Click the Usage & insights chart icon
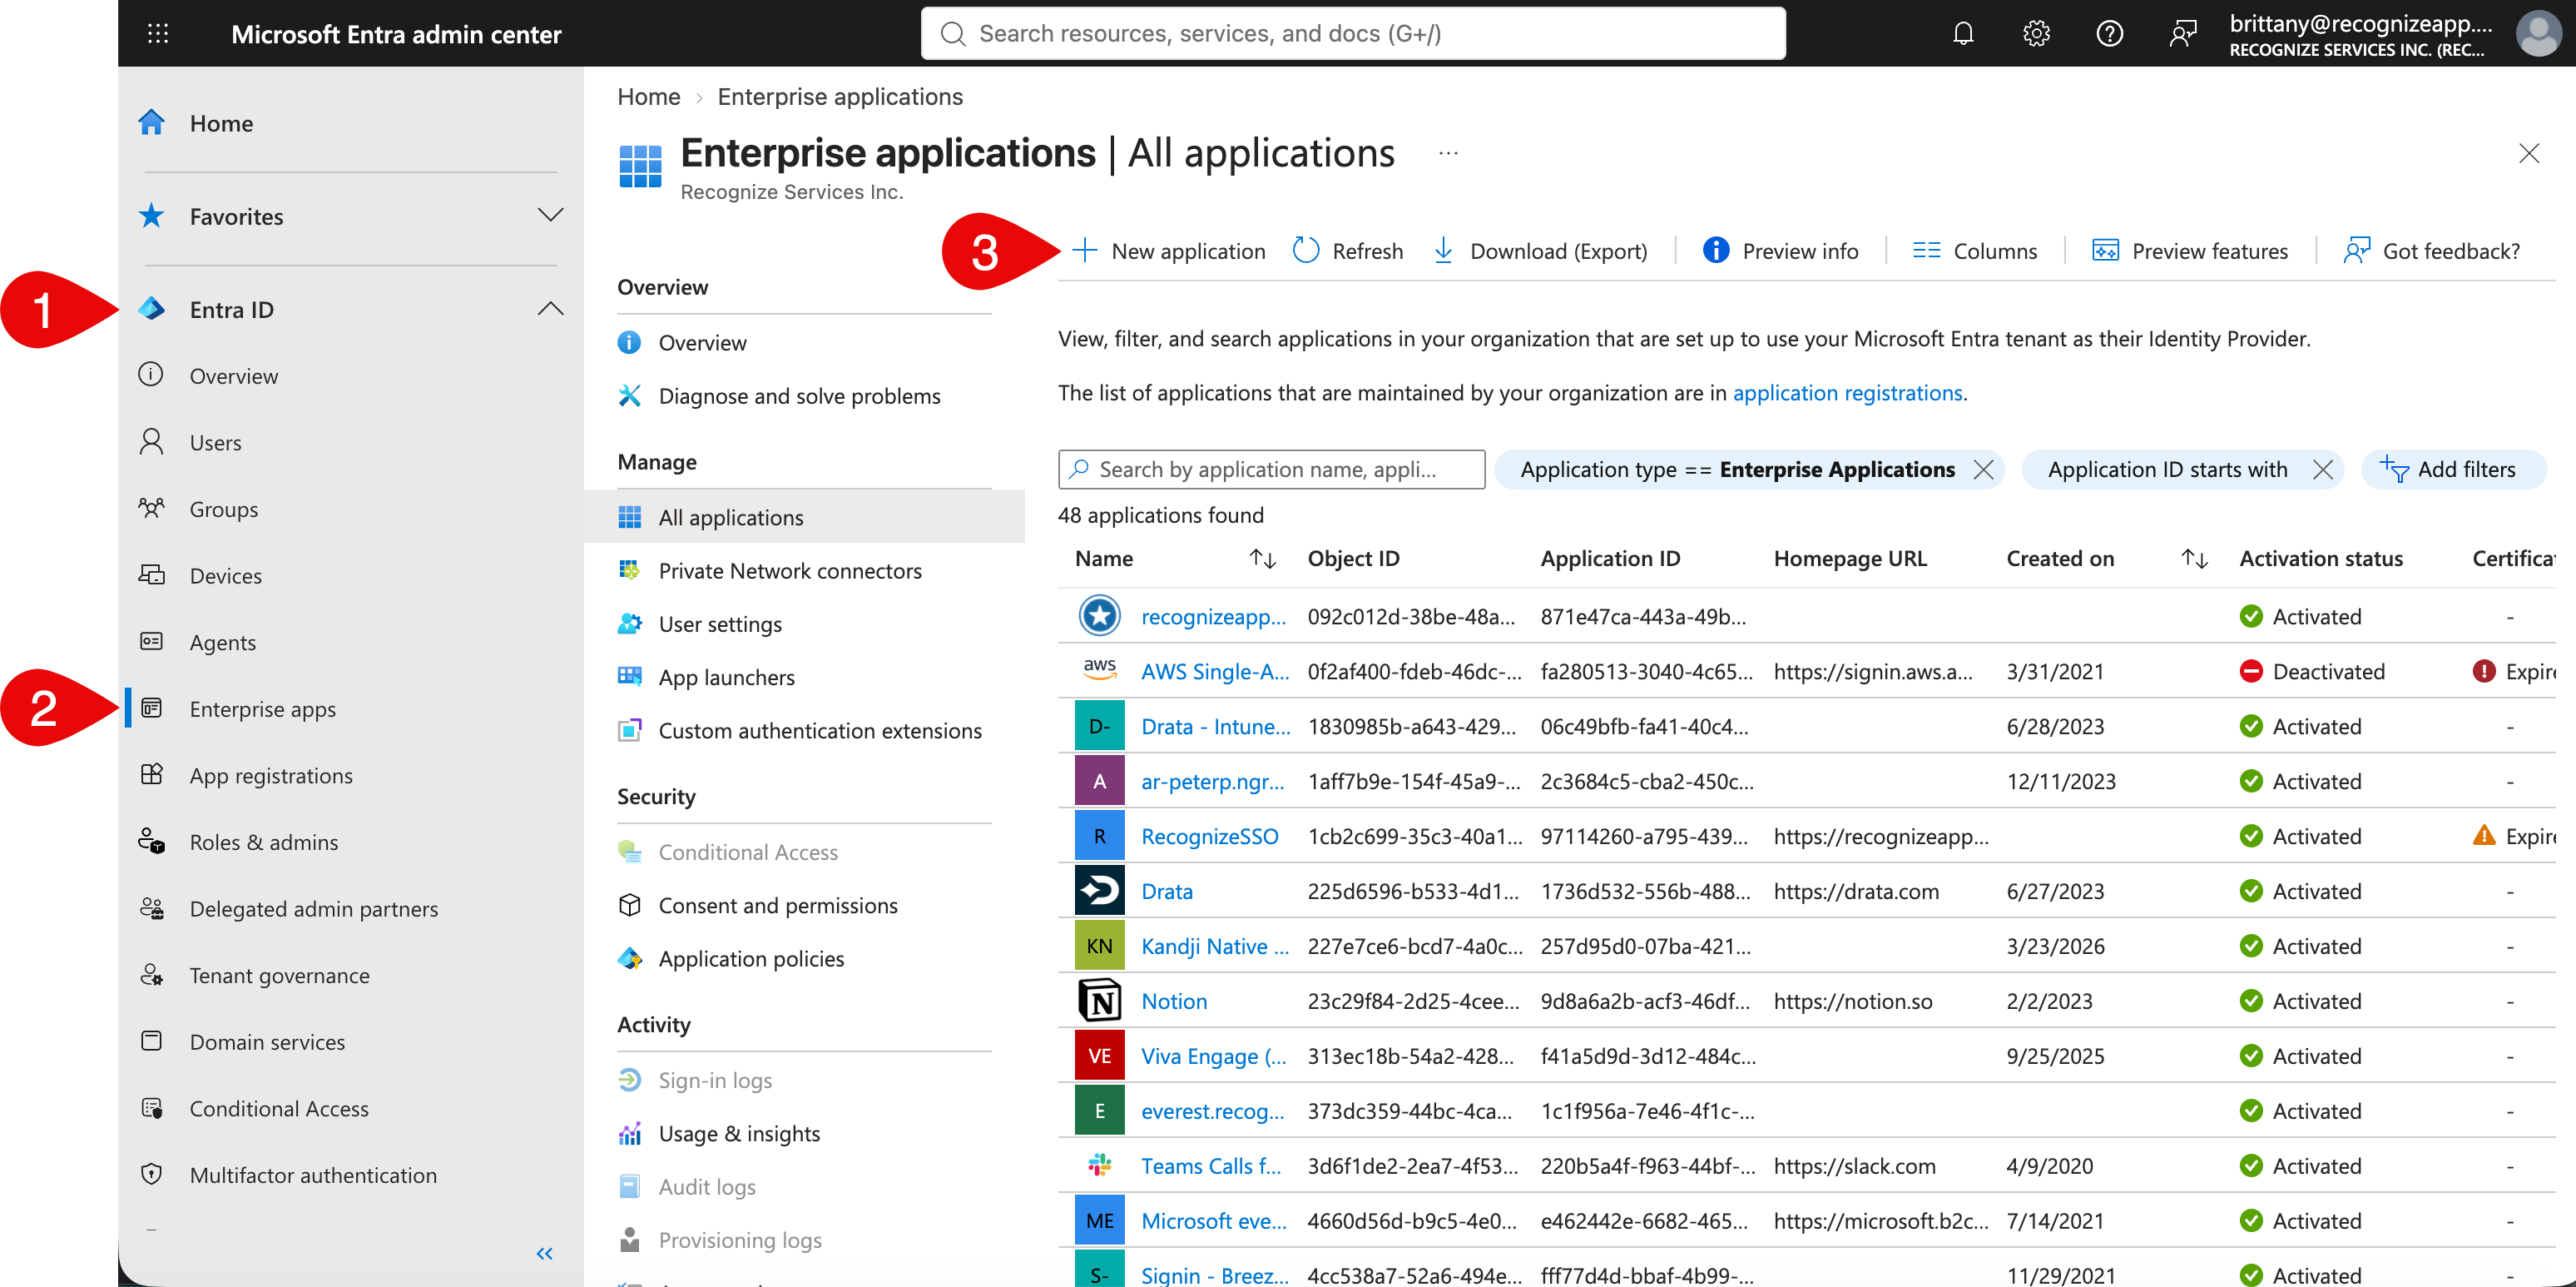This screenshot has height=1287, width=2576. 630,1133
